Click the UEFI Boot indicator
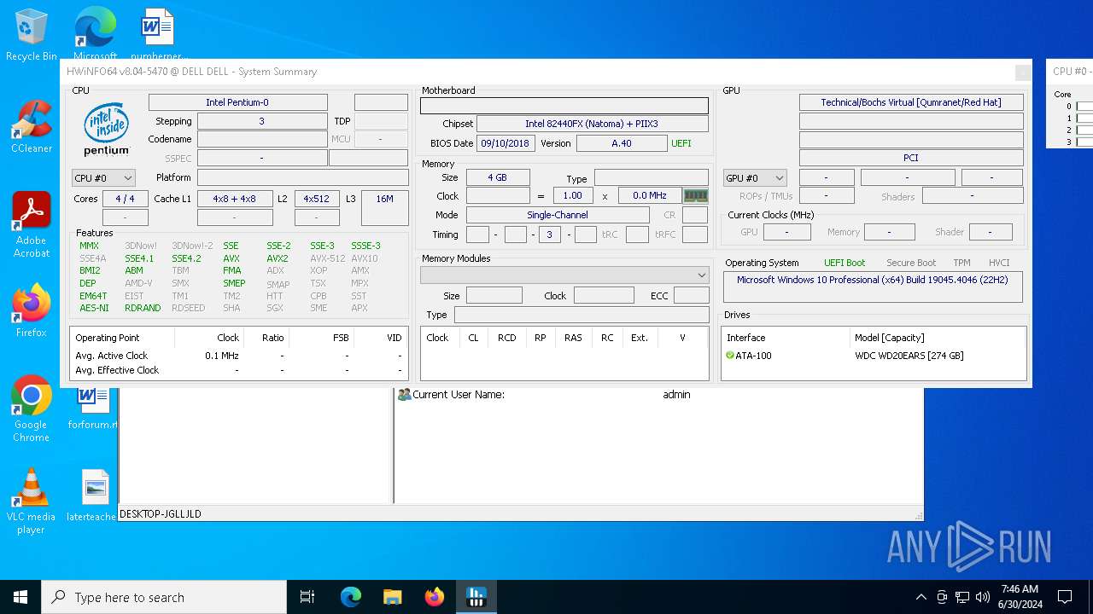Image resolution: width=1093 pixels, height=614 pixels. (x=844, y=263)
